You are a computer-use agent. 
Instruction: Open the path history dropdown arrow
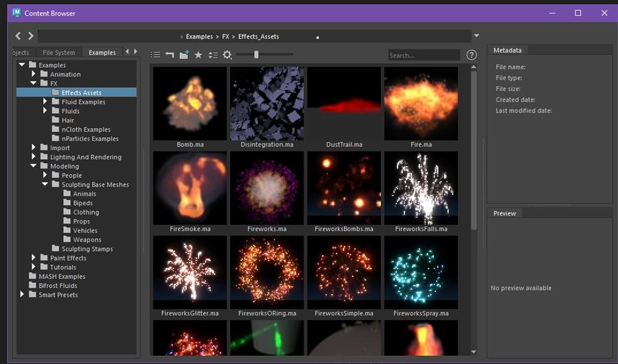click(477, 36)
